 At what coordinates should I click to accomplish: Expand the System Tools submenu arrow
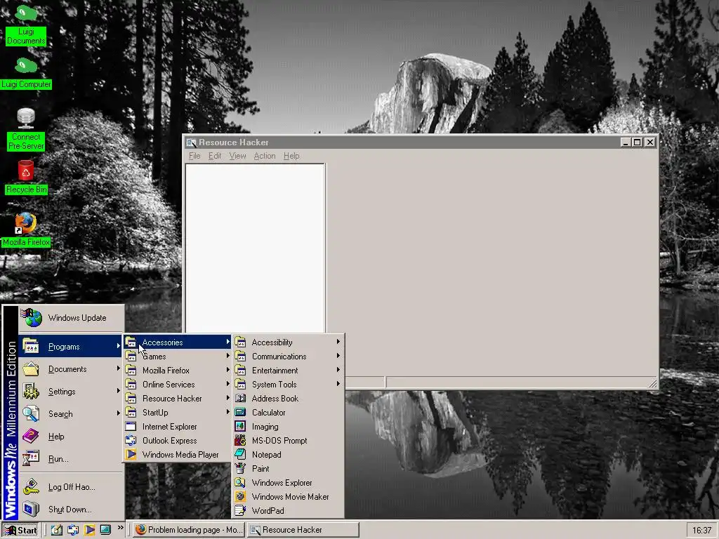338,384
